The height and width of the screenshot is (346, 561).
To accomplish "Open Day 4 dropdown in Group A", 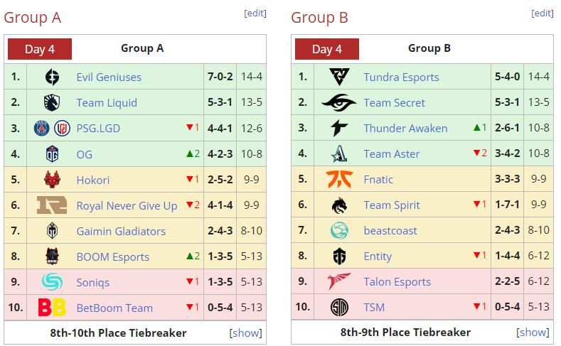I will [x=40, y=49].
